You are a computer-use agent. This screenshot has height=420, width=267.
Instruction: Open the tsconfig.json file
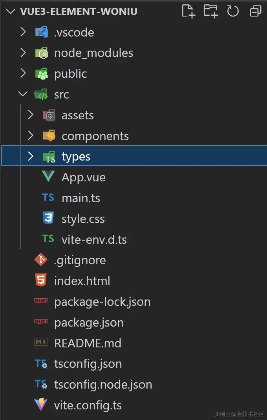(x=88, y=364)
